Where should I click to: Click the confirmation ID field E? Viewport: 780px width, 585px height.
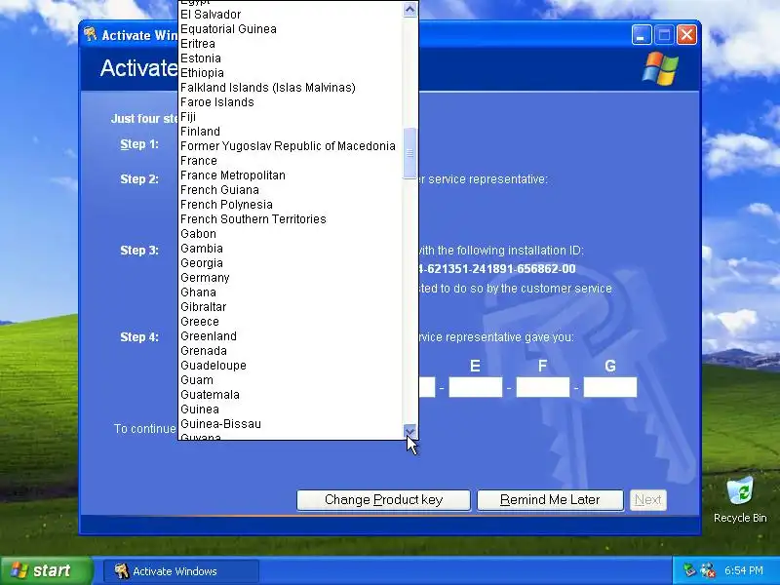[x=476, y=387]
